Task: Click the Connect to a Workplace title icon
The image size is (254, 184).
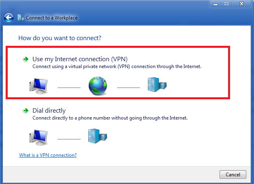Action: click(21, 17)
